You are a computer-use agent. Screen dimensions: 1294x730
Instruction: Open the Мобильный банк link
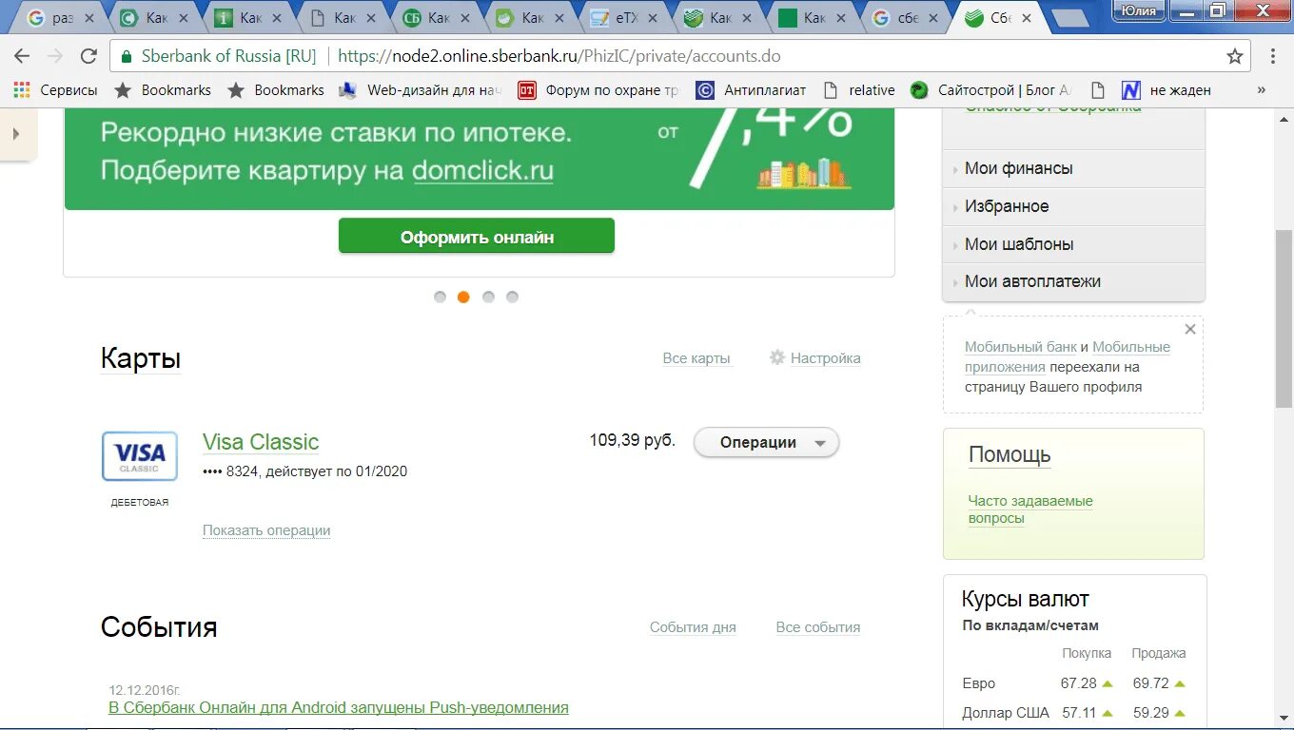pyautogui.click(x=1021, y=347)
